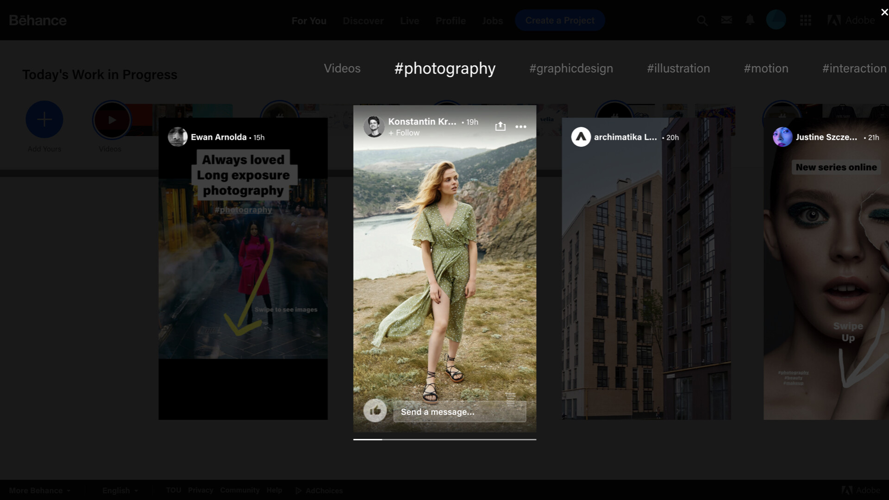Image resolution: width=889 pixels, height=500 pixels.
Task: Click the thumbs-up appreciate button
Action: pos(375,411)
